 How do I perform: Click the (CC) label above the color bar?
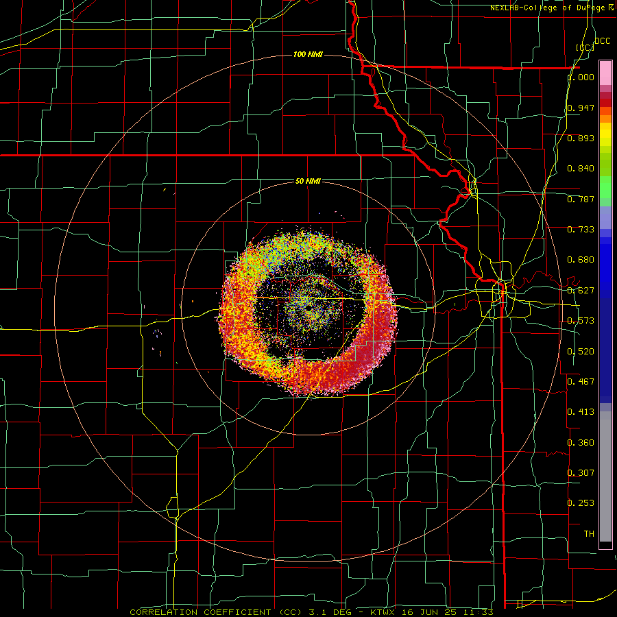point(585,47)
